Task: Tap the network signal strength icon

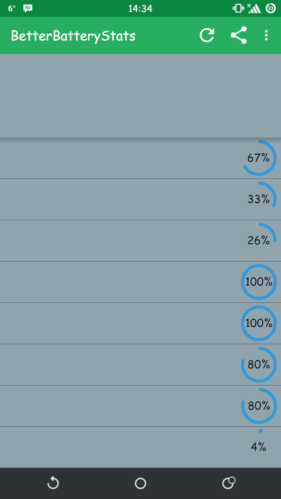Action: pos(254,8)
